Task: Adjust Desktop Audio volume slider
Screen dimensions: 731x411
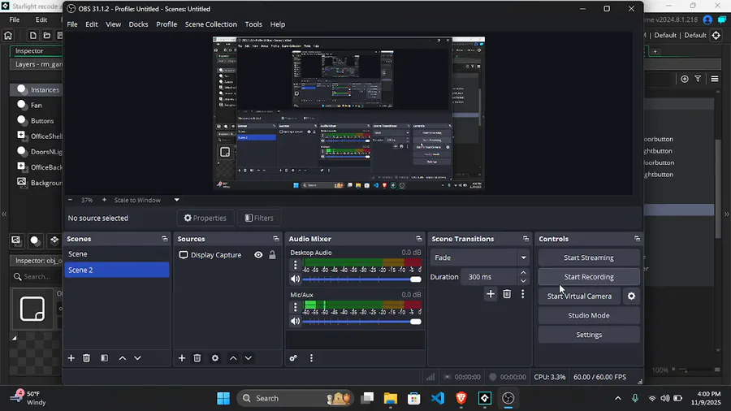Action: tap(361, 279)
